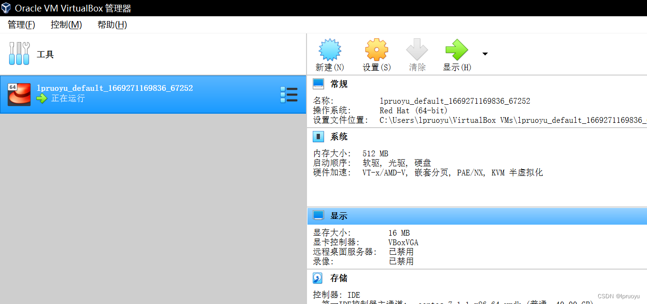Image resolution: width=647 pixels, height=304 pixels.
Task: Click the 操作系统: label
Action: point(332,111)
